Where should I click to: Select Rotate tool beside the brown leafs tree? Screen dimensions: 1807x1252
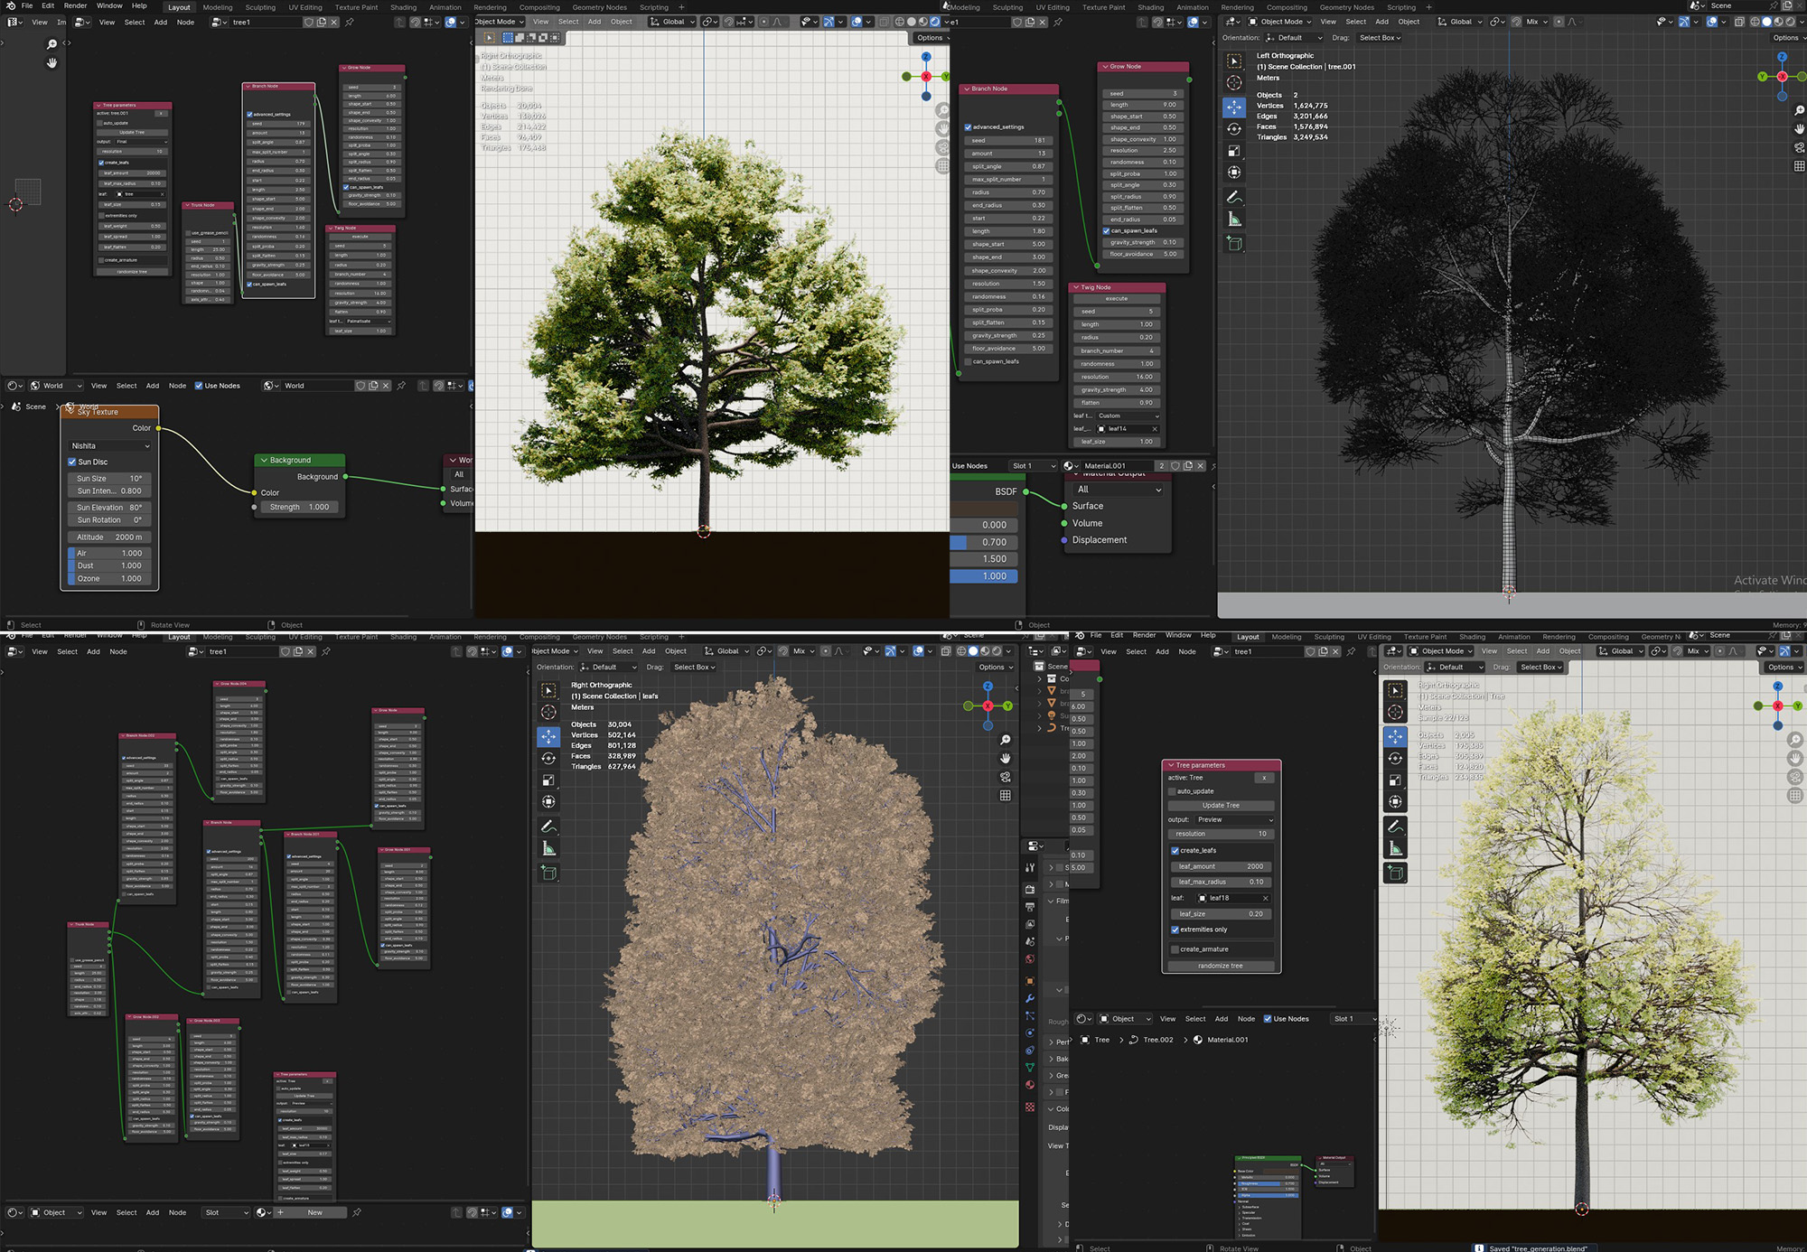coord(548,758)
